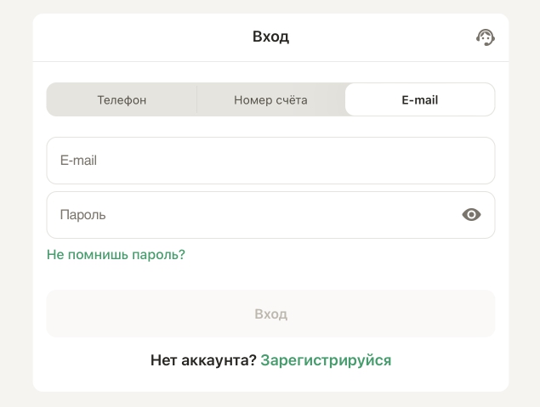Show password using the eye icon
This screenshot has width=540, height=407.
[471, 215]
